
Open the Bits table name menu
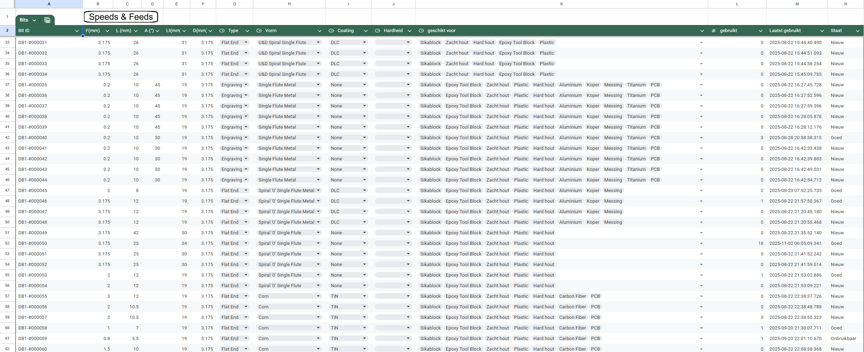(34, 20)
